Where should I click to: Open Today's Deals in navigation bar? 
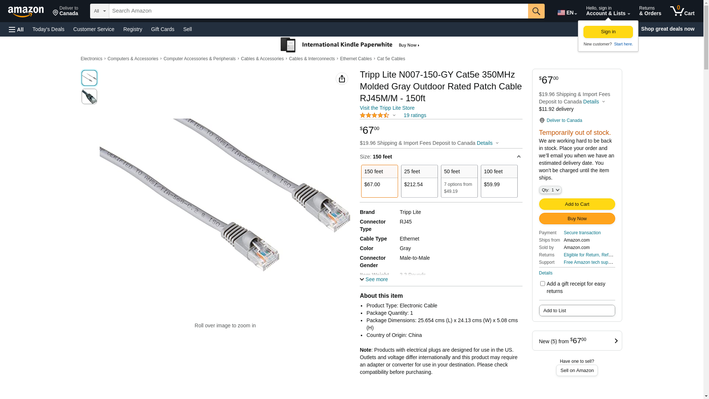coord(48,29)
